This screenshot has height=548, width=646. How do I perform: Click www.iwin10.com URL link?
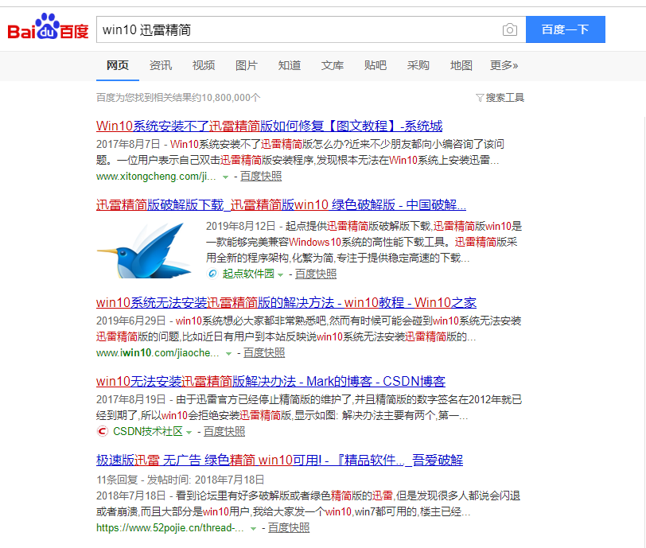click(158, 353)
